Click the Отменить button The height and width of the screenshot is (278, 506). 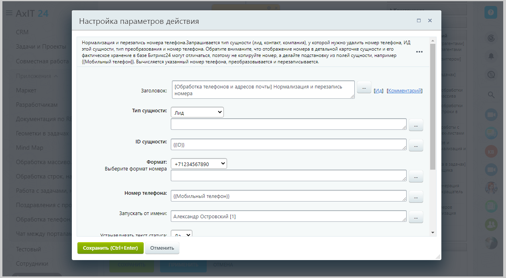pos(162,248)
